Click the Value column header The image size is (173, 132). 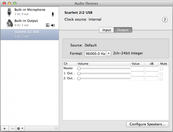[x=138, y=64]
